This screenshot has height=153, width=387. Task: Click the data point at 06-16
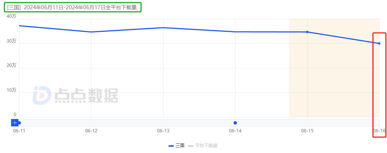379,43
